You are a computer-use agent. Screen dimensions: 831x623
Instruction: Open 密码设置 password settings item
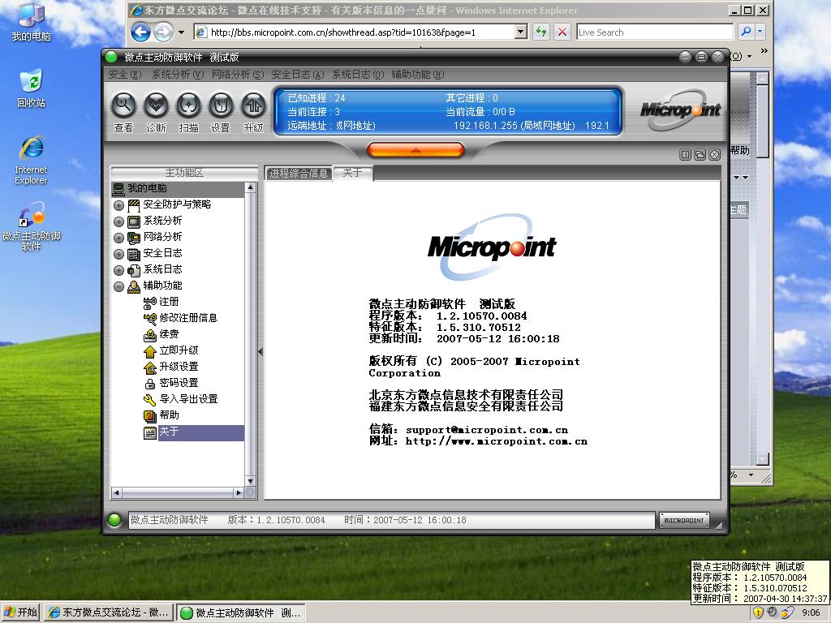[179, 383]
